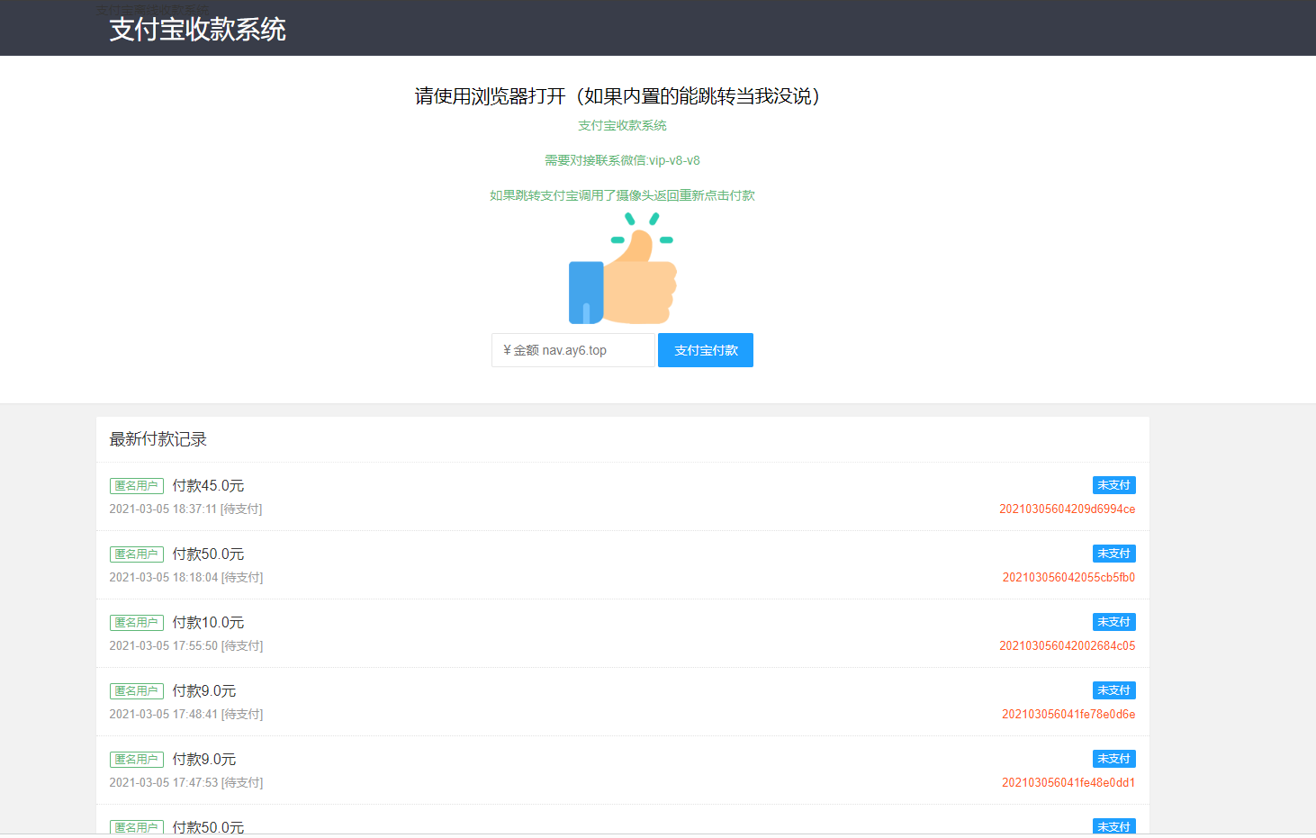Click 未支付 badge for order 202103056041fe48e0dd1
The height and width of the screenshot is (838, 1316).
[x=1114, y=759]
